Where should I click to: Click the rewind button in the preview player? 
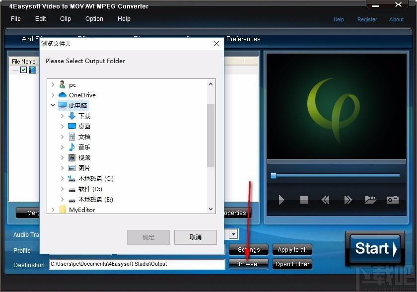[x=325, y=200]
